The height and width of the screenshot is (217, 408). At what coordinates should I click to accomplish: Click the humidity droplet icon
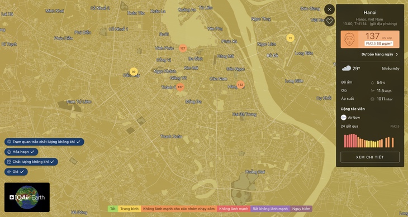coord(372,83)
